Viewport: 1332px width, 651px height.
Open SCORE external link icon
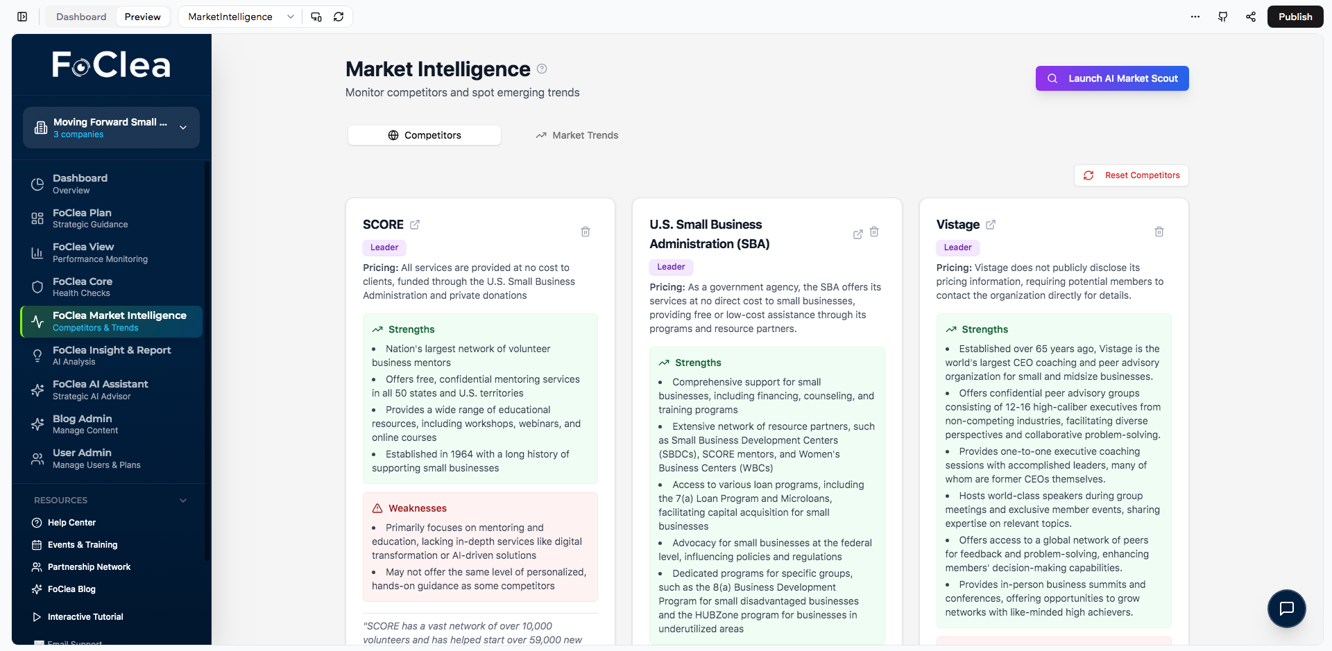coord(415,225)
